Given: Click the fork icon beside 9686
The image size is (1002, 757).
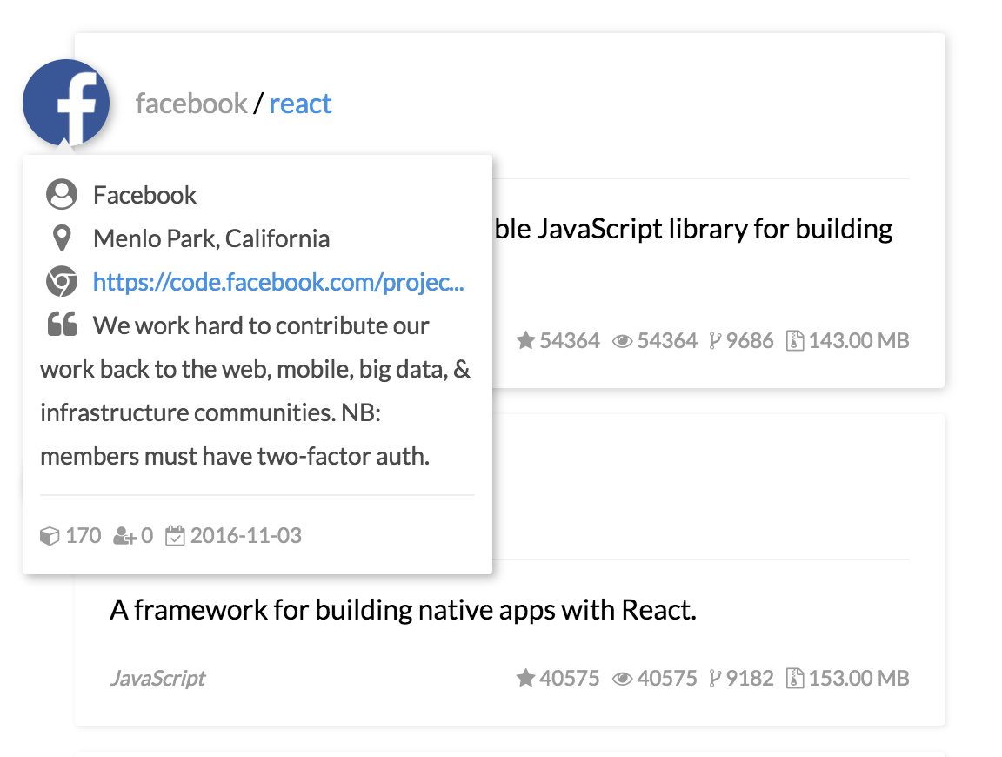Looking at the screenshot, I should [715, 341].
